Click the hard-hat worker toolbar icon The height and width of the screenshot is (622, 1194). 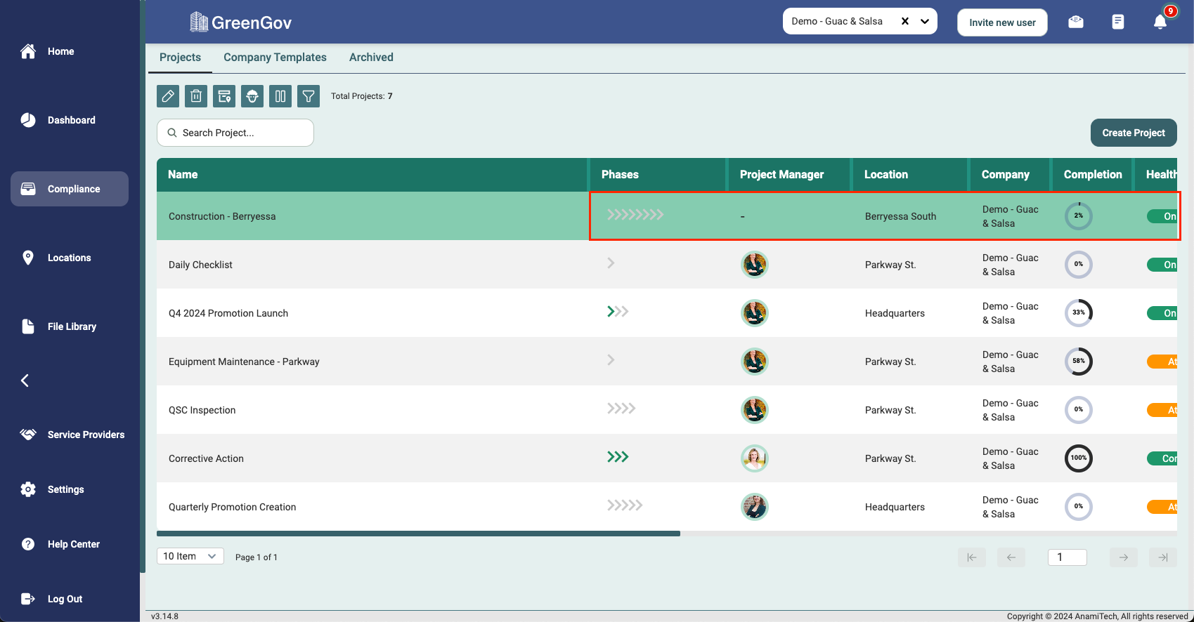tap(252, 96)
